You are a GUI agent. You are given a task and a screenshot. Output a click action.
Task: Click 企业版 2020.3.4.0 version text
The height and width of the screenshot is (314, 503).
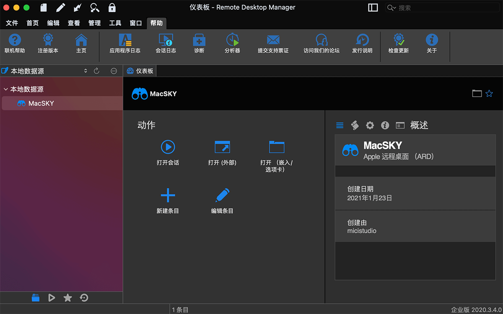476,310
